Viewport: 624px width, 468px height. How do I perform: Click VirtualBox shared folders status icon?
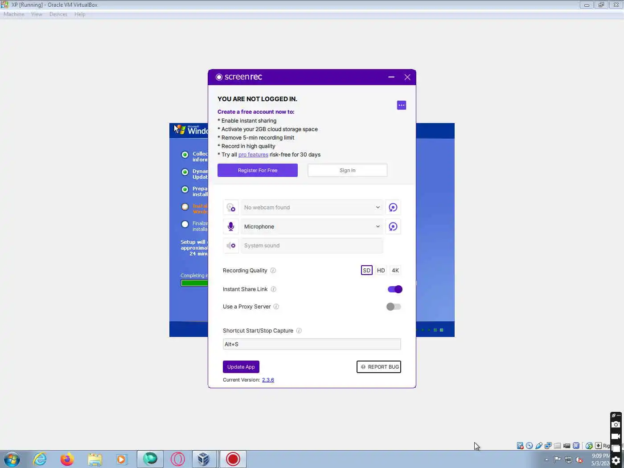click(x=558, y=446)
